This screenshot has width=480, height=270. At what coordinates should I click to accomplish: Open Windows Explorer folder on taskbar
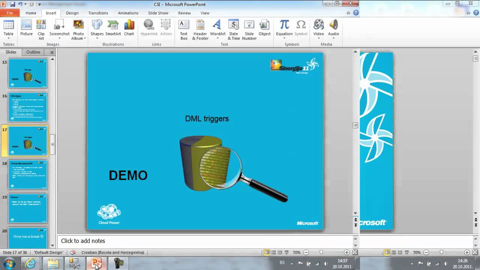click(x=53, y=263)
